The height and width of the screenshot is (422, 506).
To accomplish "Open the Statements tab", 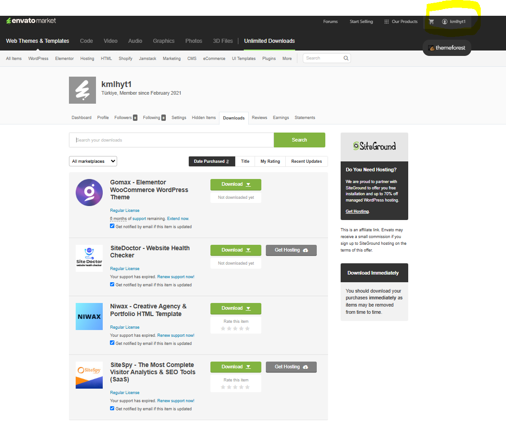I will click(x=305, y=118).
